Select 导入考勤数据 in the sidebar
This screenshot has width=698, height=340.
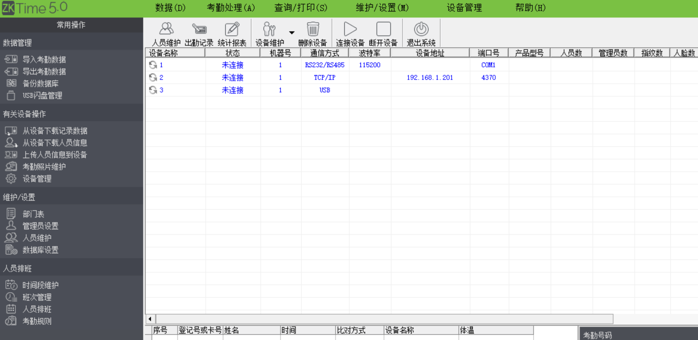(44, 59)
